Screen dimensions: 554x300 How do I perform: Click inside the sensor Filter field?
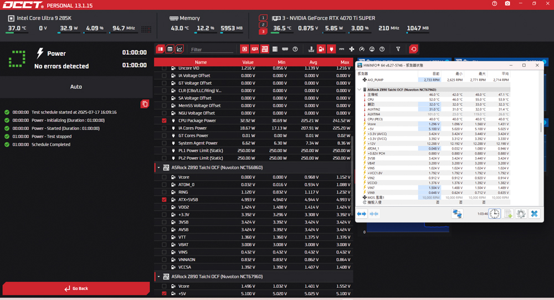coord(211,49)
